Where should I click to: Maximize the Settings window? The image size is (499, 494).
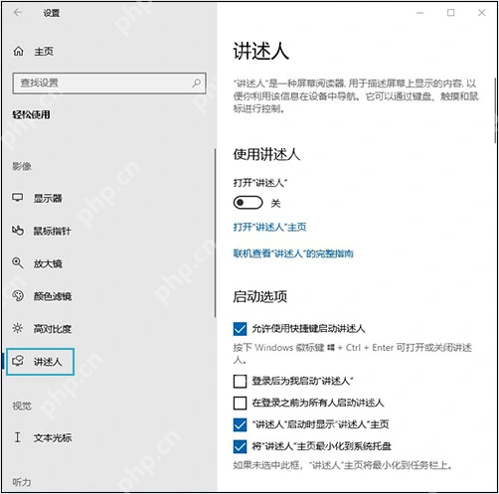[x=450, y=13]
